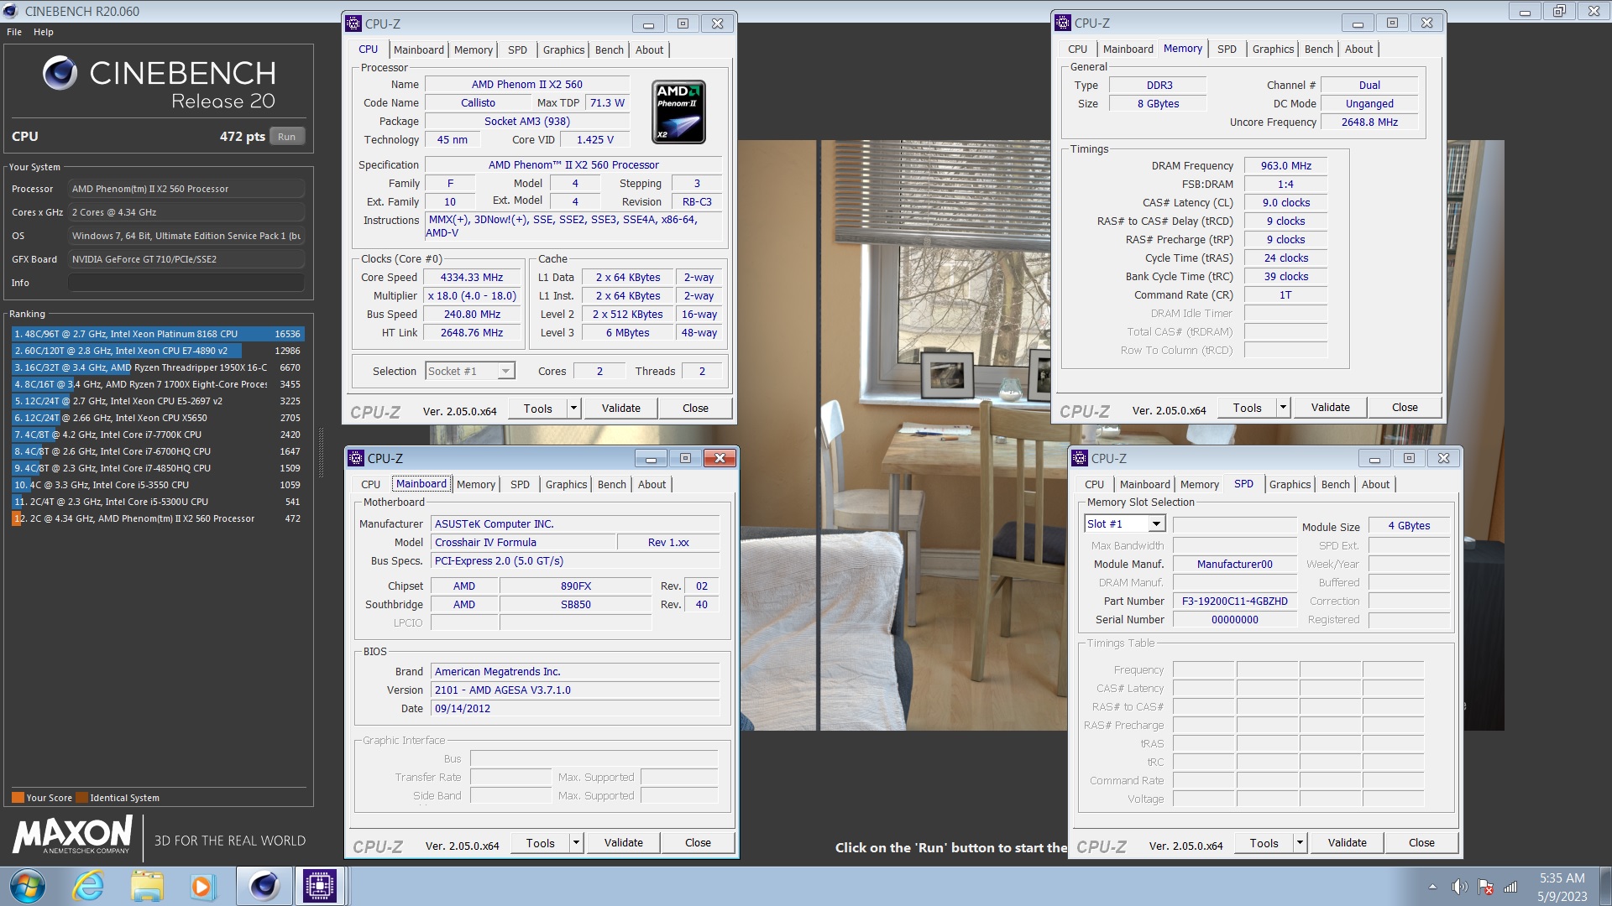Click the Identical System legend swatch

tap(81, 798)
